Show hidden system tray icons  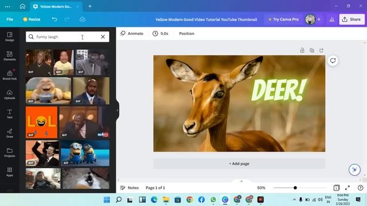click(294, 200)
